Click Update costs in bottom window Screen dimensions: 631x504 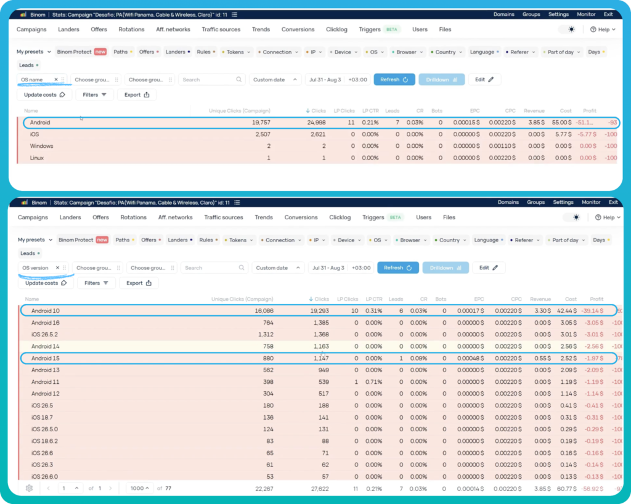[x=46, y=283]
